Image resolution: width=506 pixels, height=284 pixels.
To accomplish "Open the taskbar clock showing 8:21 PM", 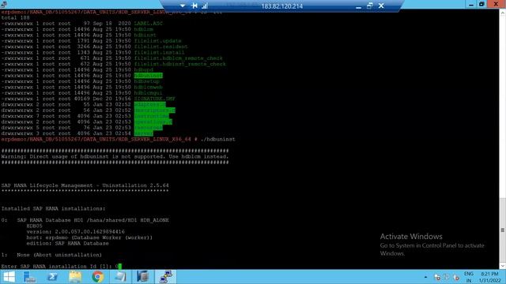I will [489, 277].
